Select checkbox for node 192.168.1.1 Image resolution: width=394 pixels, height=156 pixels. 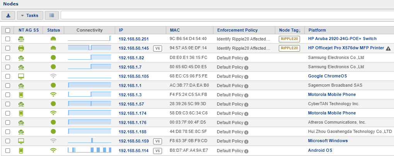[x=8, y=85]
